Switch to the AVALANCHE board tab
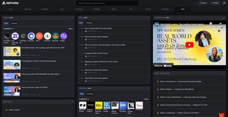The image size is (228, 117). pyautogui.click(x=79, y=9)
